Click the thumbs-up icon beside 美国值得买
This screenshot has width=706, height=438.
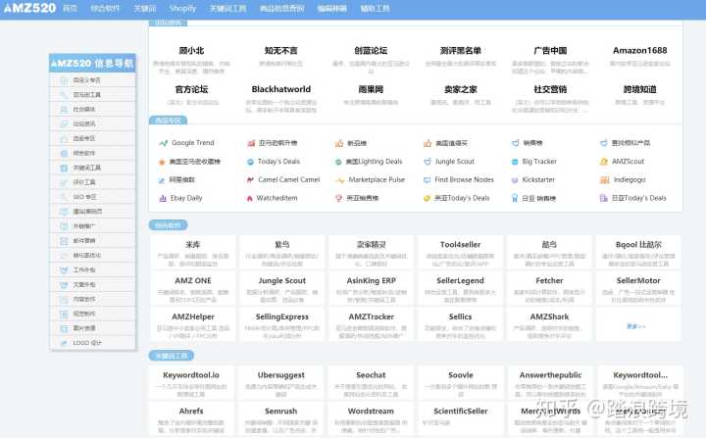428,143
